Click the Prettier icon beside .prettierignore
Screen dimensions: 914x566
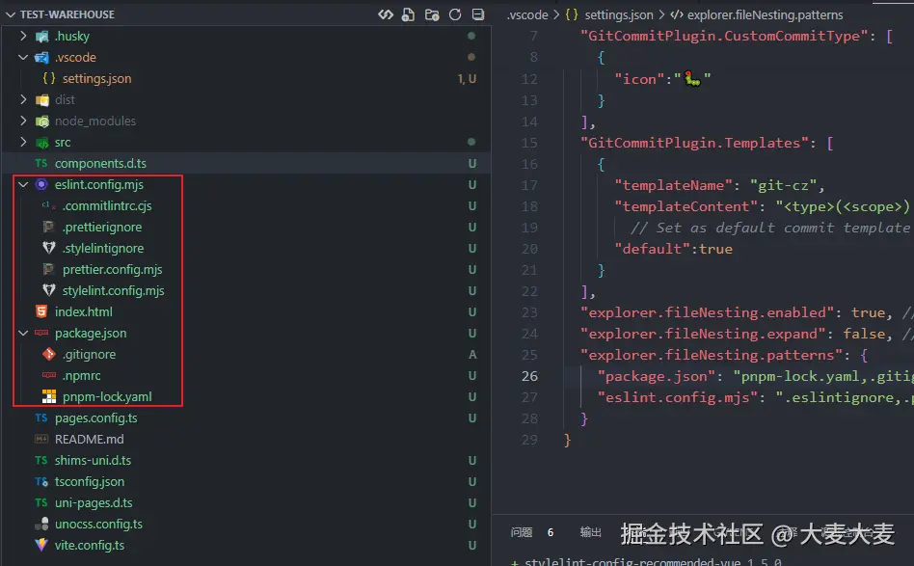pos(49,227)
